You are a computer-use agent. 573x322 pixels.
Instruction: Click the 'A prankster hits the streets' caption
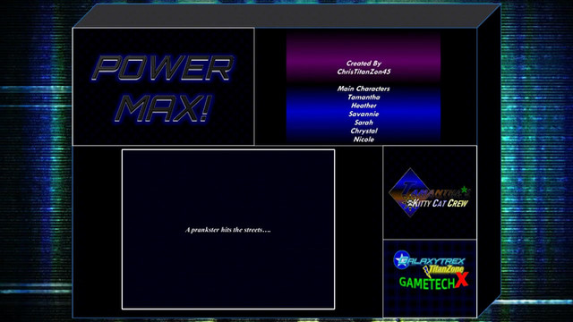point(228,230)
